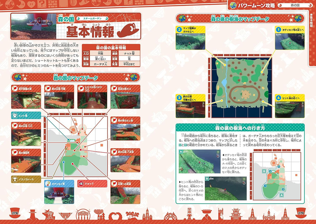Click the yellow number 1 badge オデッセイ号の近くへ

click(x=279, y=29)
